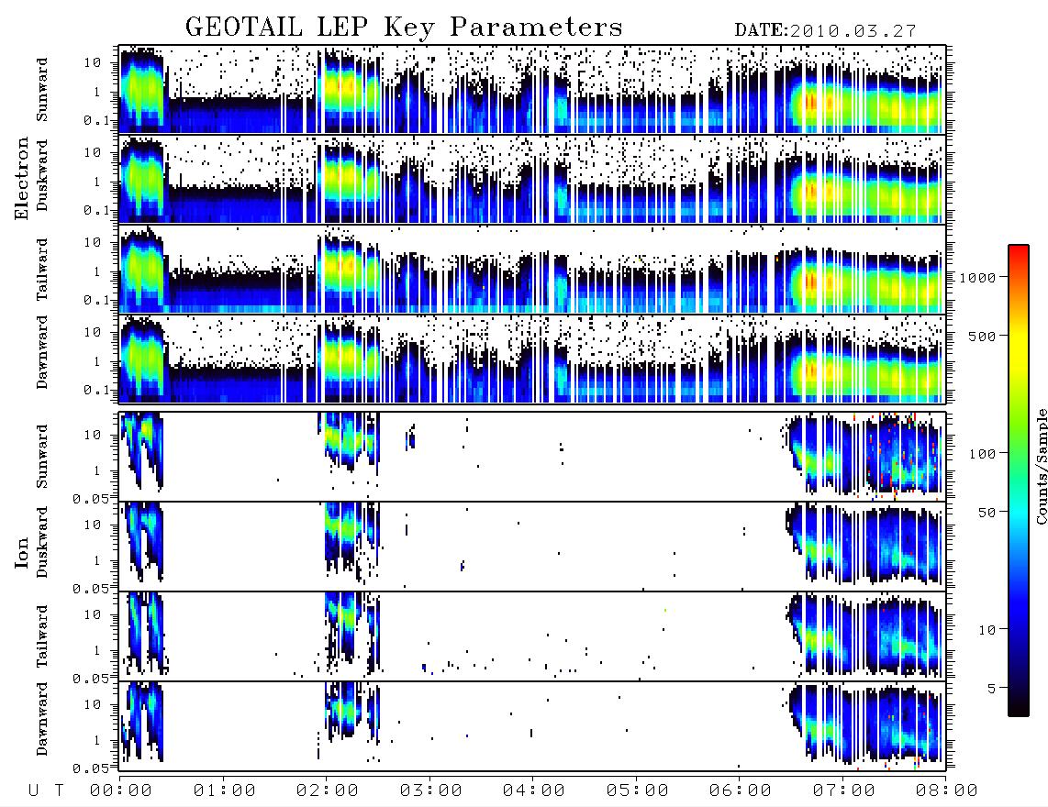Click the Electron Duskward spectrogram panel
This screenshot has width=1048, height=807.
click(x=532, y=179)
